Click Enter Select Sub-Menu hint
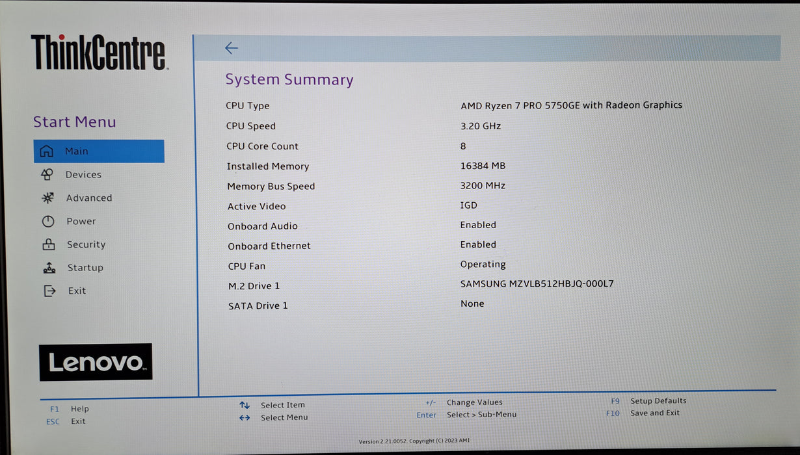Viewport: 800px width, 455px height. (x=467, y=415)
